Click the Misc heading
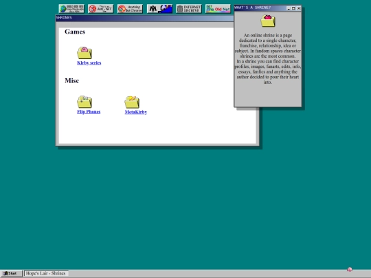The height and width of the screenshot is (278, 371). pyautogui.click(x=71, y=80)
